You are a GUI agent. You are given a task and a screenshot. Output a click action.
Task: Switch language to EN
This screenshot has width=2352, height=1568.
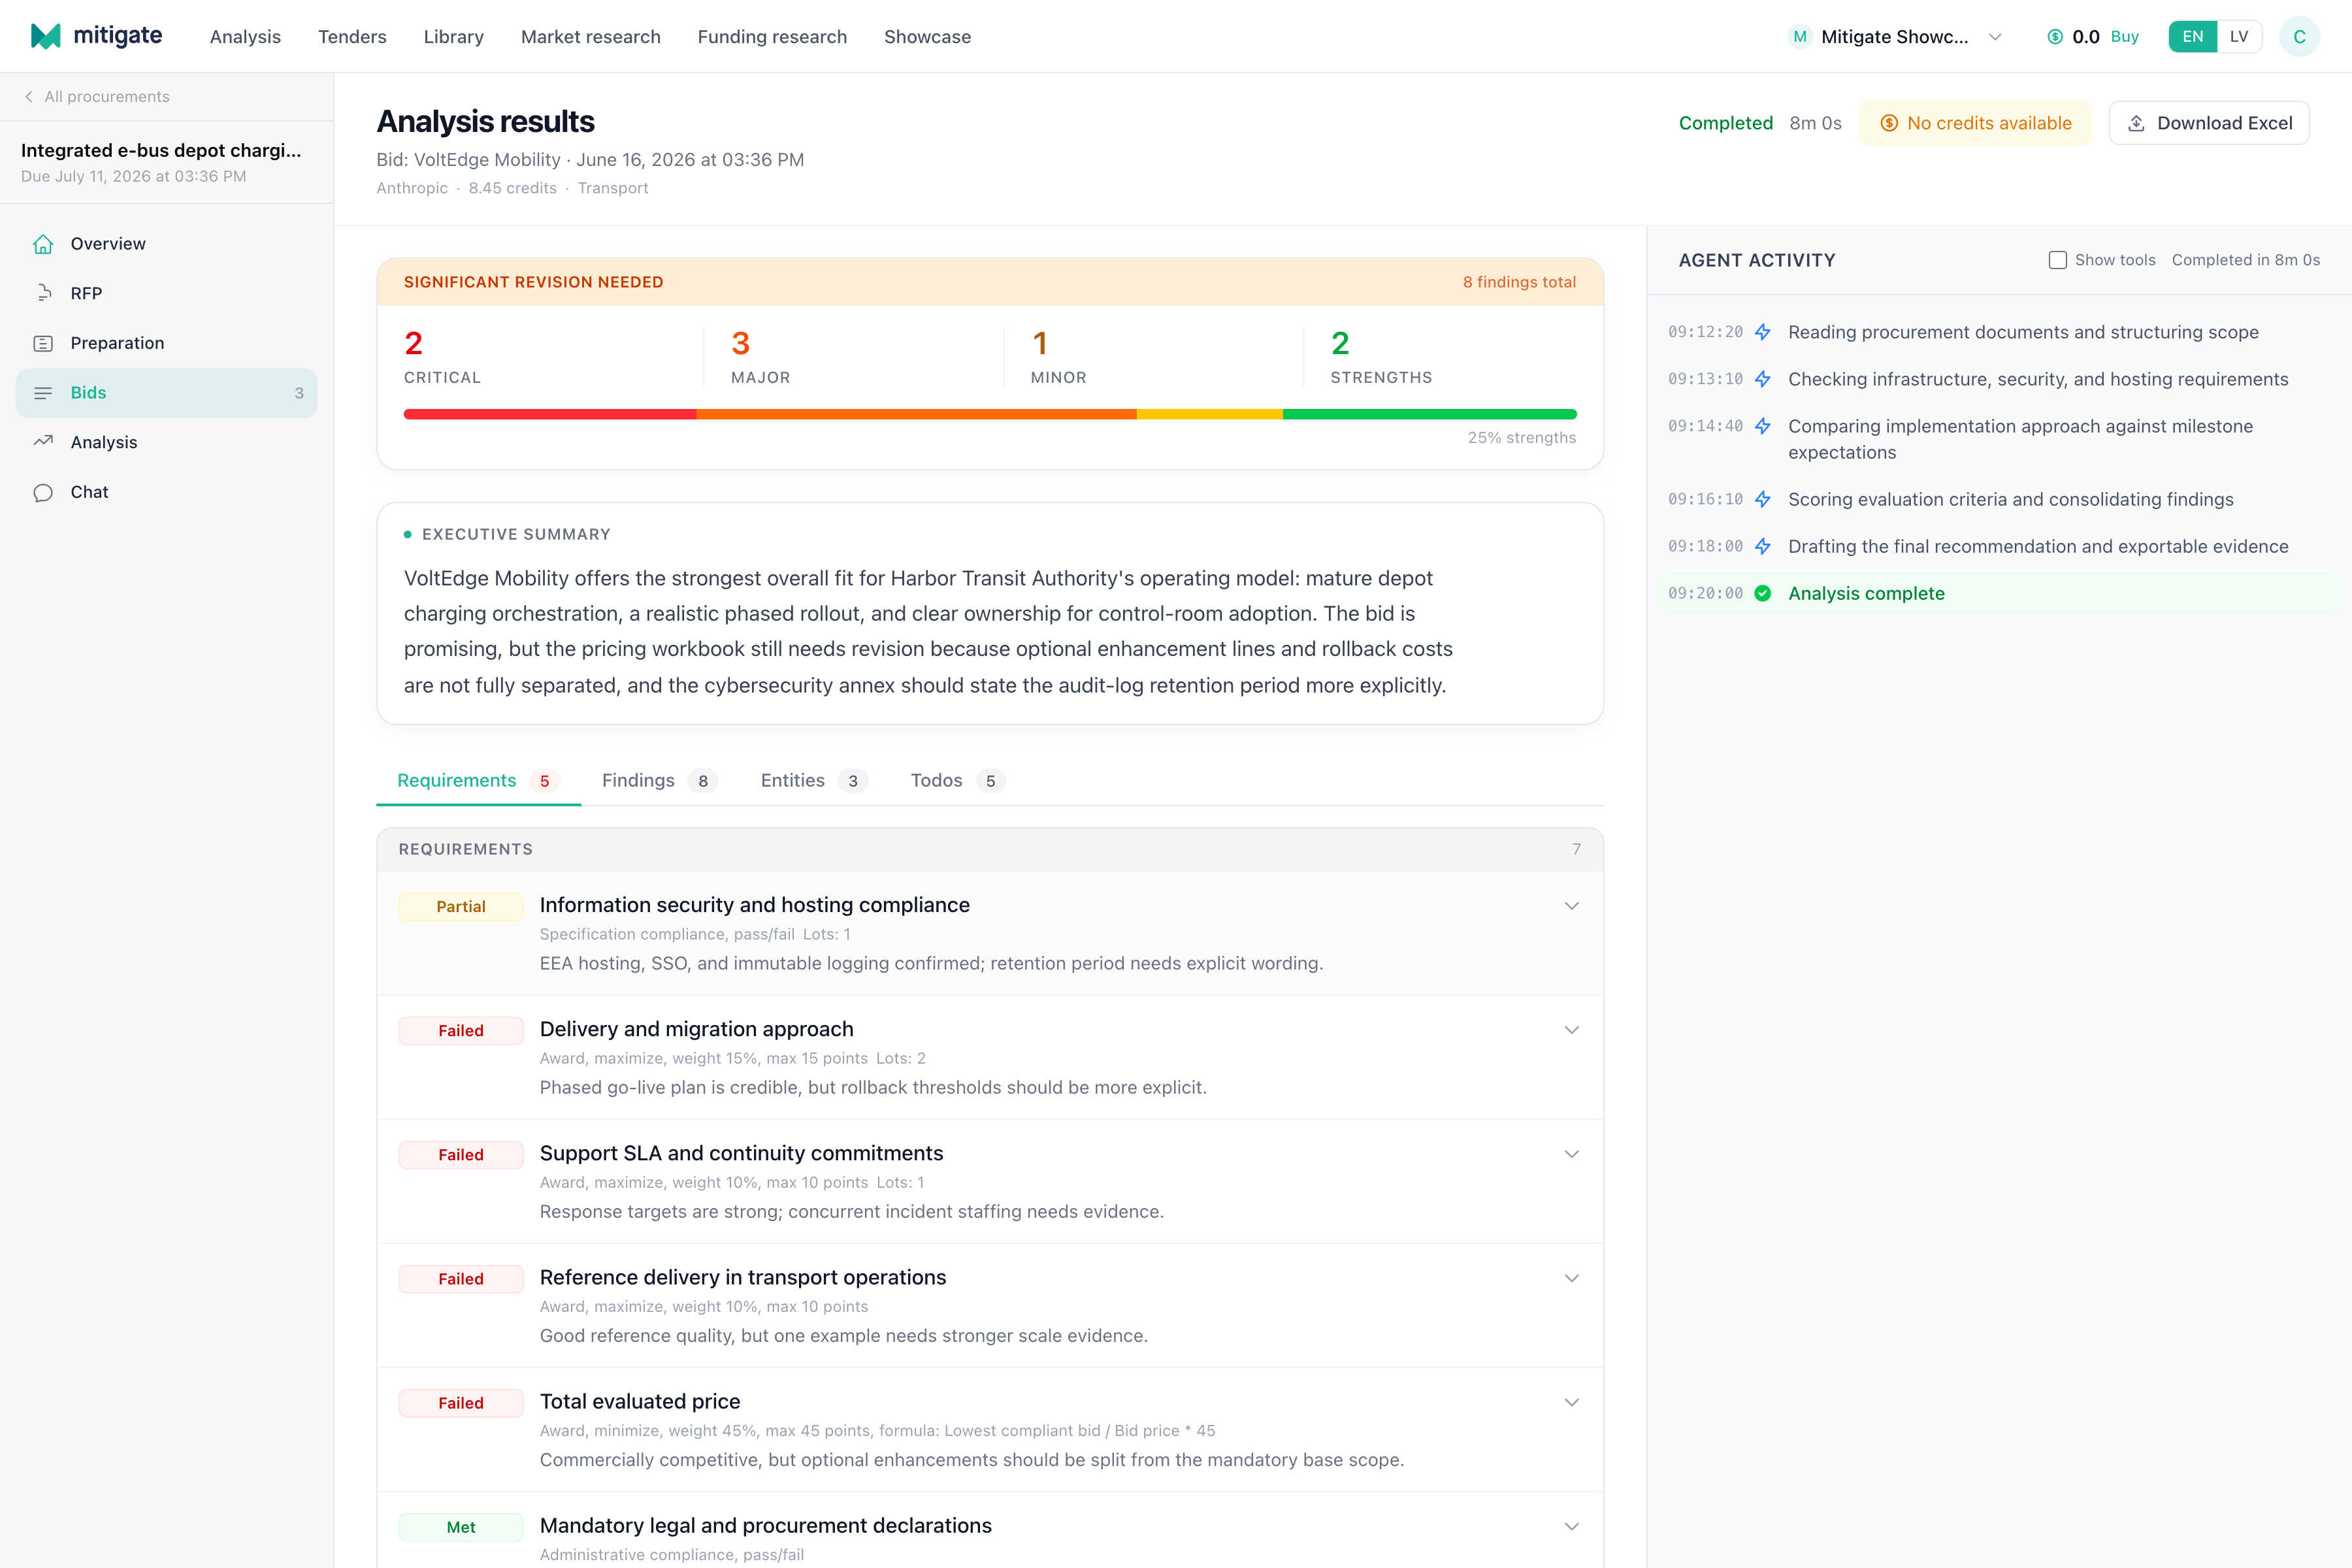[x=2192, y=37]
